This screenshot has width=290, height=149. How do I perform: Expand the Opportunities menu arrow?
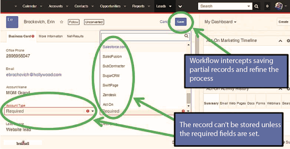pos(125,6)
